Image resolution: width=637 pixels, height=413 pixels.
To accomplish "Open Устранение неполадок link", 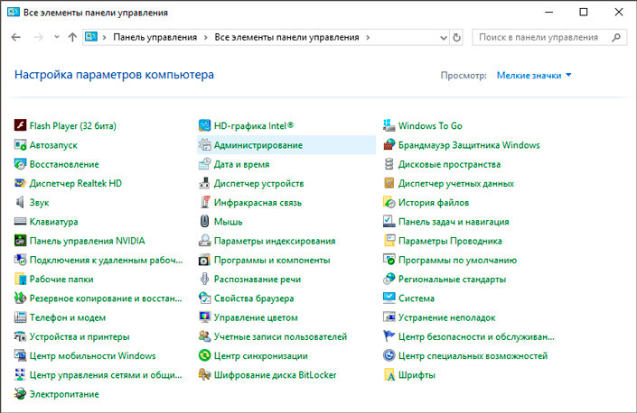I will tap(447, 317).
